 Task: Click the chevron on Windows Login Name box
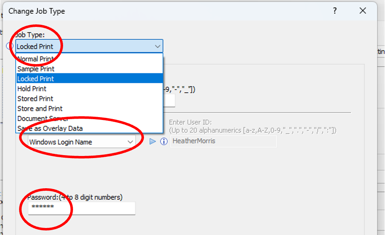click(x=130, y=142)
